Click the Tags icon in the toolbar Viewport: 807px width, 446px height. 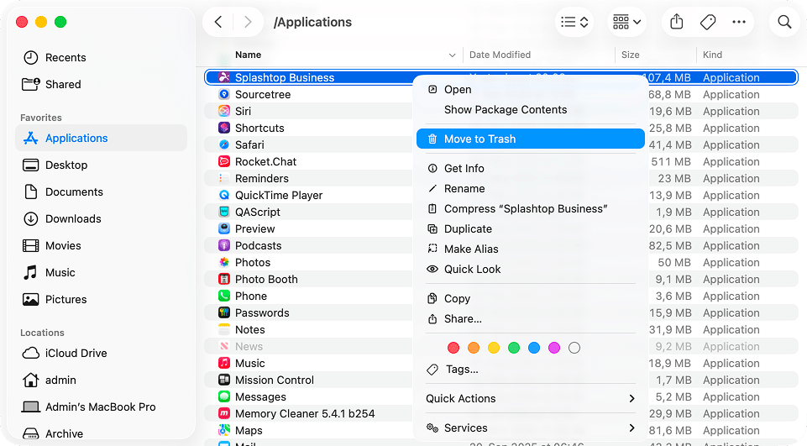[x=708, y=23]
